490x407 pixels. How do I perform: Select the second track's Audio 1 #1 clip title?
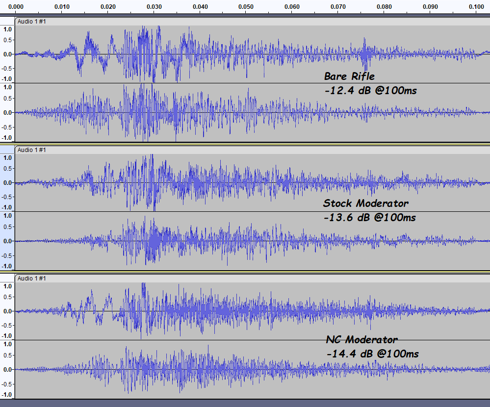pos(31,150)
